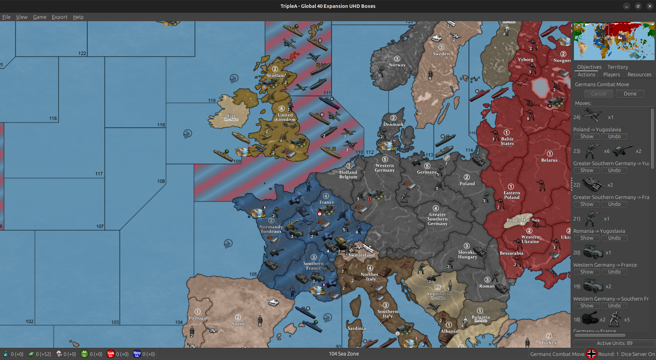Collapse the side panel with the left chevron
The width and height of the screenshot is (656, 360).
click(x=572, y=25)
